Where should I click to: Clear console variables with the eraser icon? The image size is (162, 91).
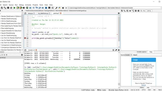pyautogui.click(x=116, y=50)
